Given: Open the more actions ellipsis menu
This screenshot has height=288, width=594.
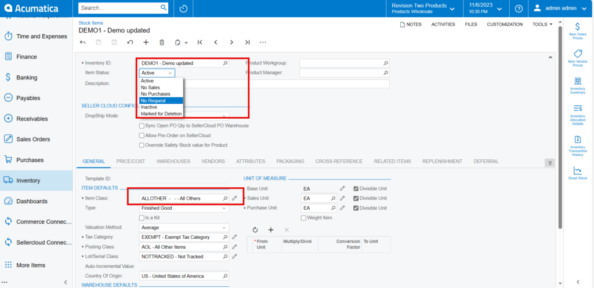Looking at the screenshot, I should pos(263,42).
